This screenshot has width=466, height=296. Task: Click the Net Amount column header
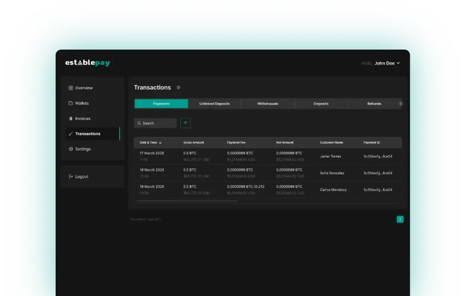pyautogui.click(x=285, y=143)
